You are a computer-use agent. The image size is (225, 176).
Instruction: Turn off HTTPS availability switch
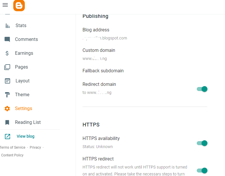click(x=202, y=143)
